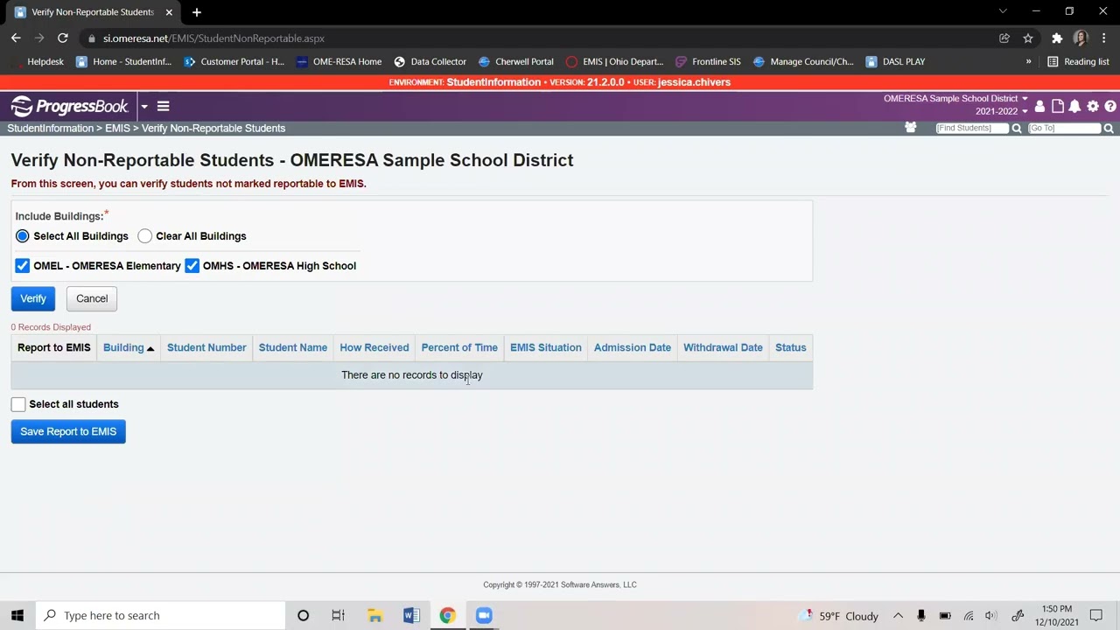Open the user profile icon

1039,107
